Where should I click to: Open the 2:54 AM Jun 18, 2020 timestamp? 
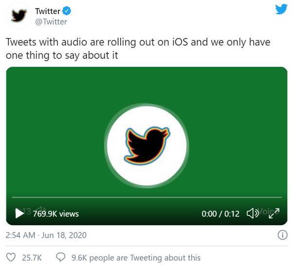tap(46, 235)
